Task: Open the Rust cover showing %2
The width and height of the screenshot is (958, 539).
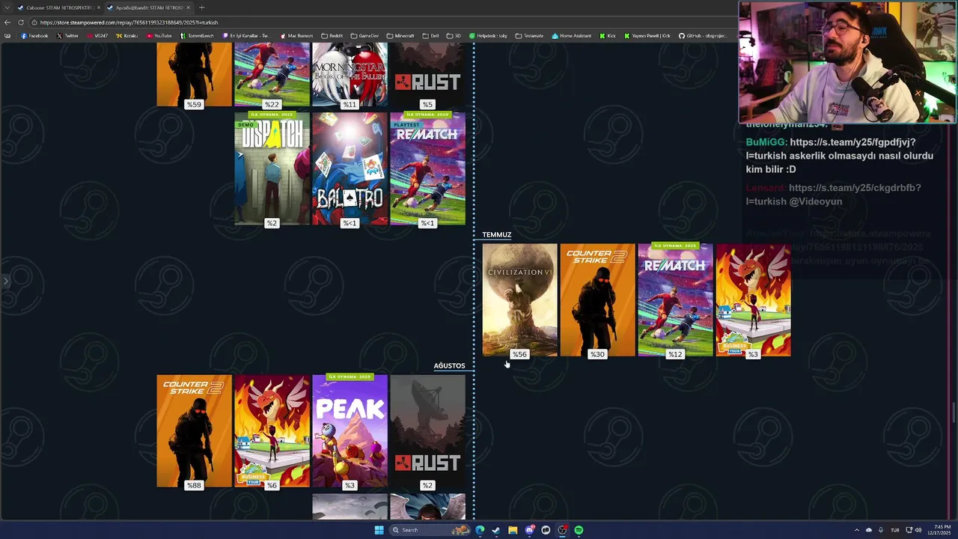Action: (427, 430)
